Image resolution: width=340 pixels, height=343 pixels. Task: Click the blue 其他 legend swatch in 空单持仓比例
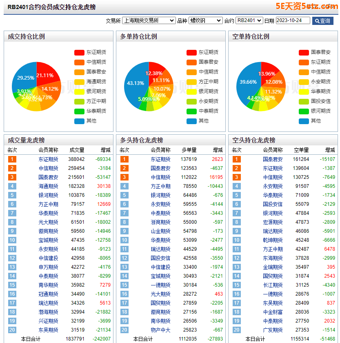point(304,121)
